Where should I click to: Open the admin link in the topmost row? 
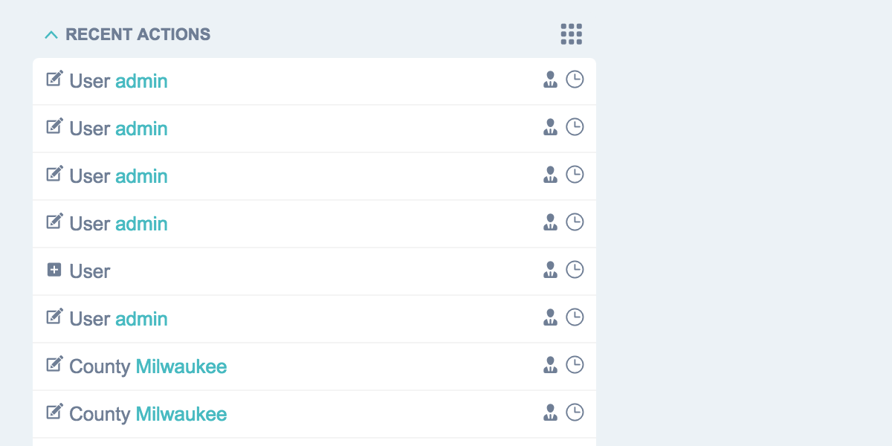click(x=141, y=81)
